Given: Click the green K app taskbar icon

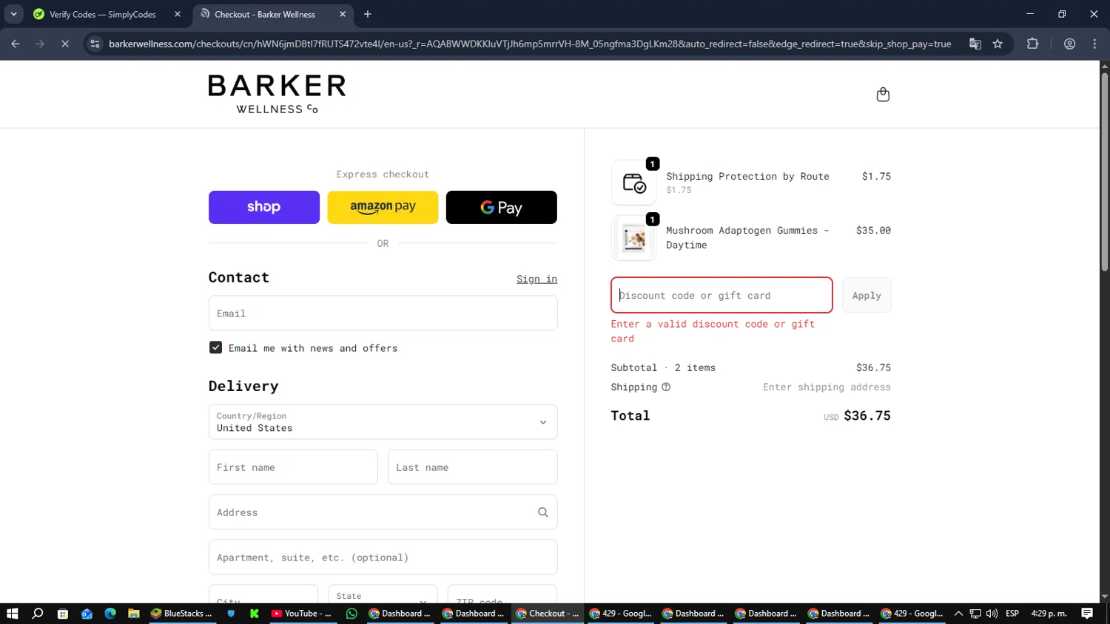Looking at the screenshot, I should (255, 614).
